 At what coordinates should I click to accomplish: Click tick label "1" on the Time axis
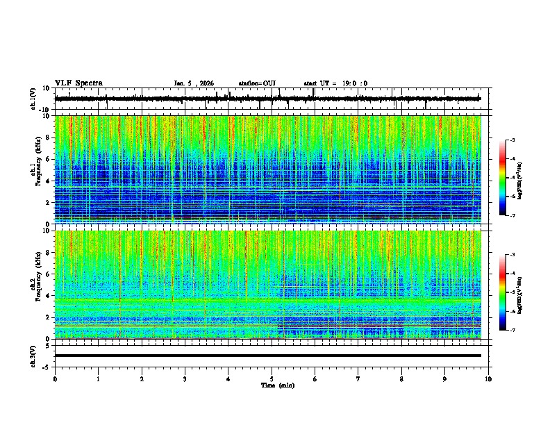(98, 379)
